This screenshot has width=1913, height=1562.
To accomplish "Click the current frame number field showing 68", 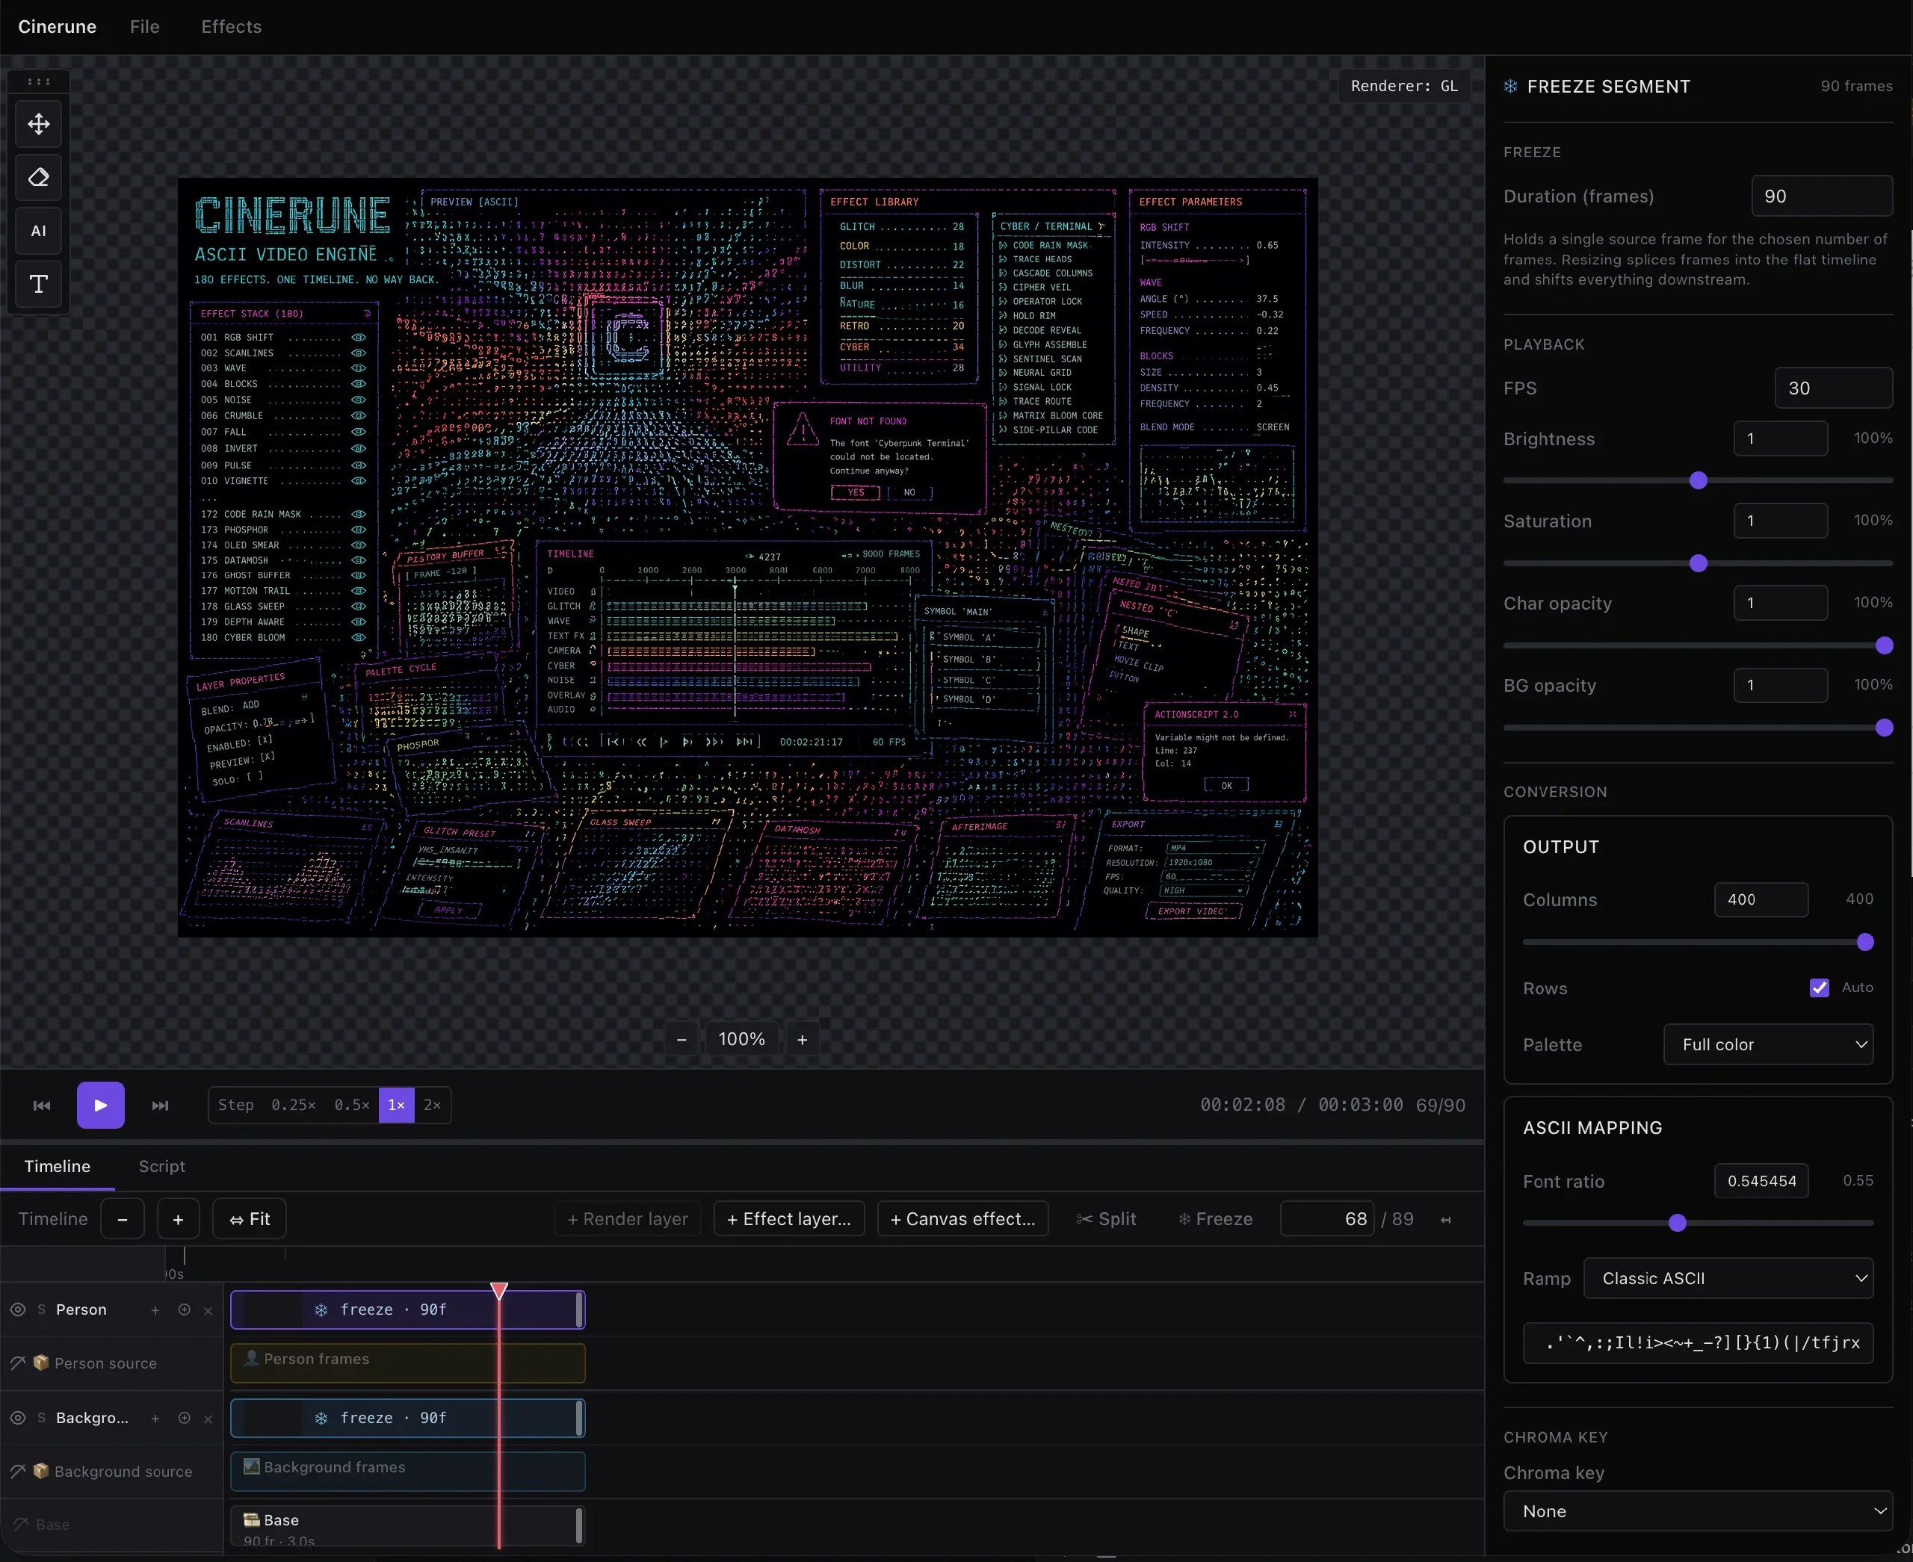I will coord(1327,1219).
